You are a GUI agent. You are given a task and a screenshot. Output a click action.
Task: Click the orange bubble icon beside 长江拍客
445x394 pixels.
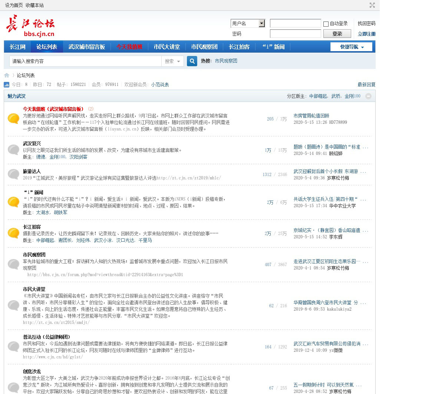click(x=14, y=233)
